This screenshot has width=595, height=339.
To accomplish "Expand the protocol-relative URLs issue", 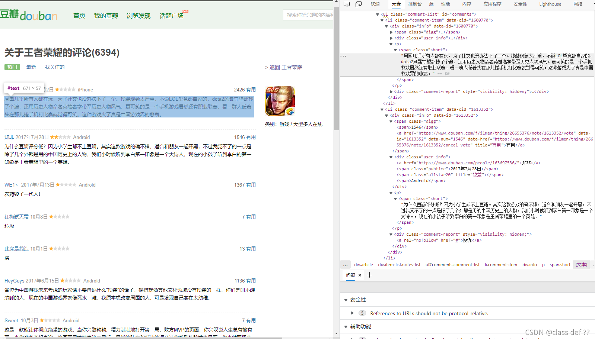I will (352, 313).
